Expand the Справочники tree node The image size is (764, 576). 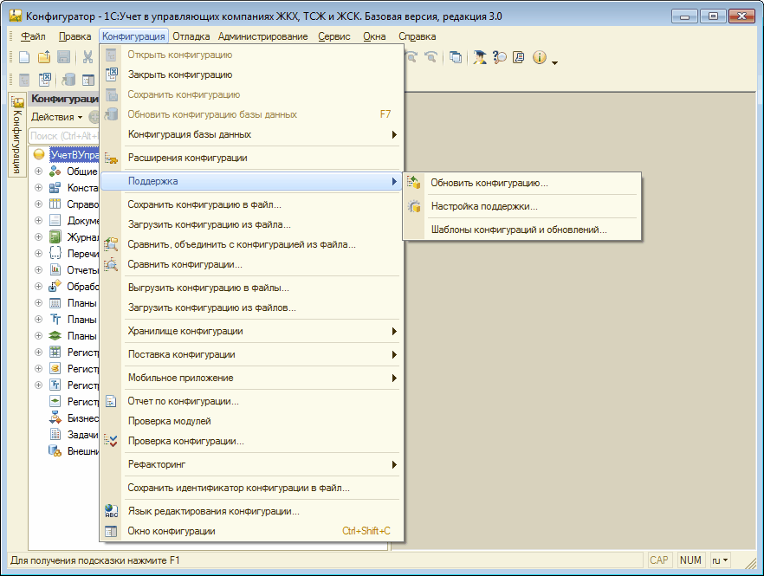38,204
